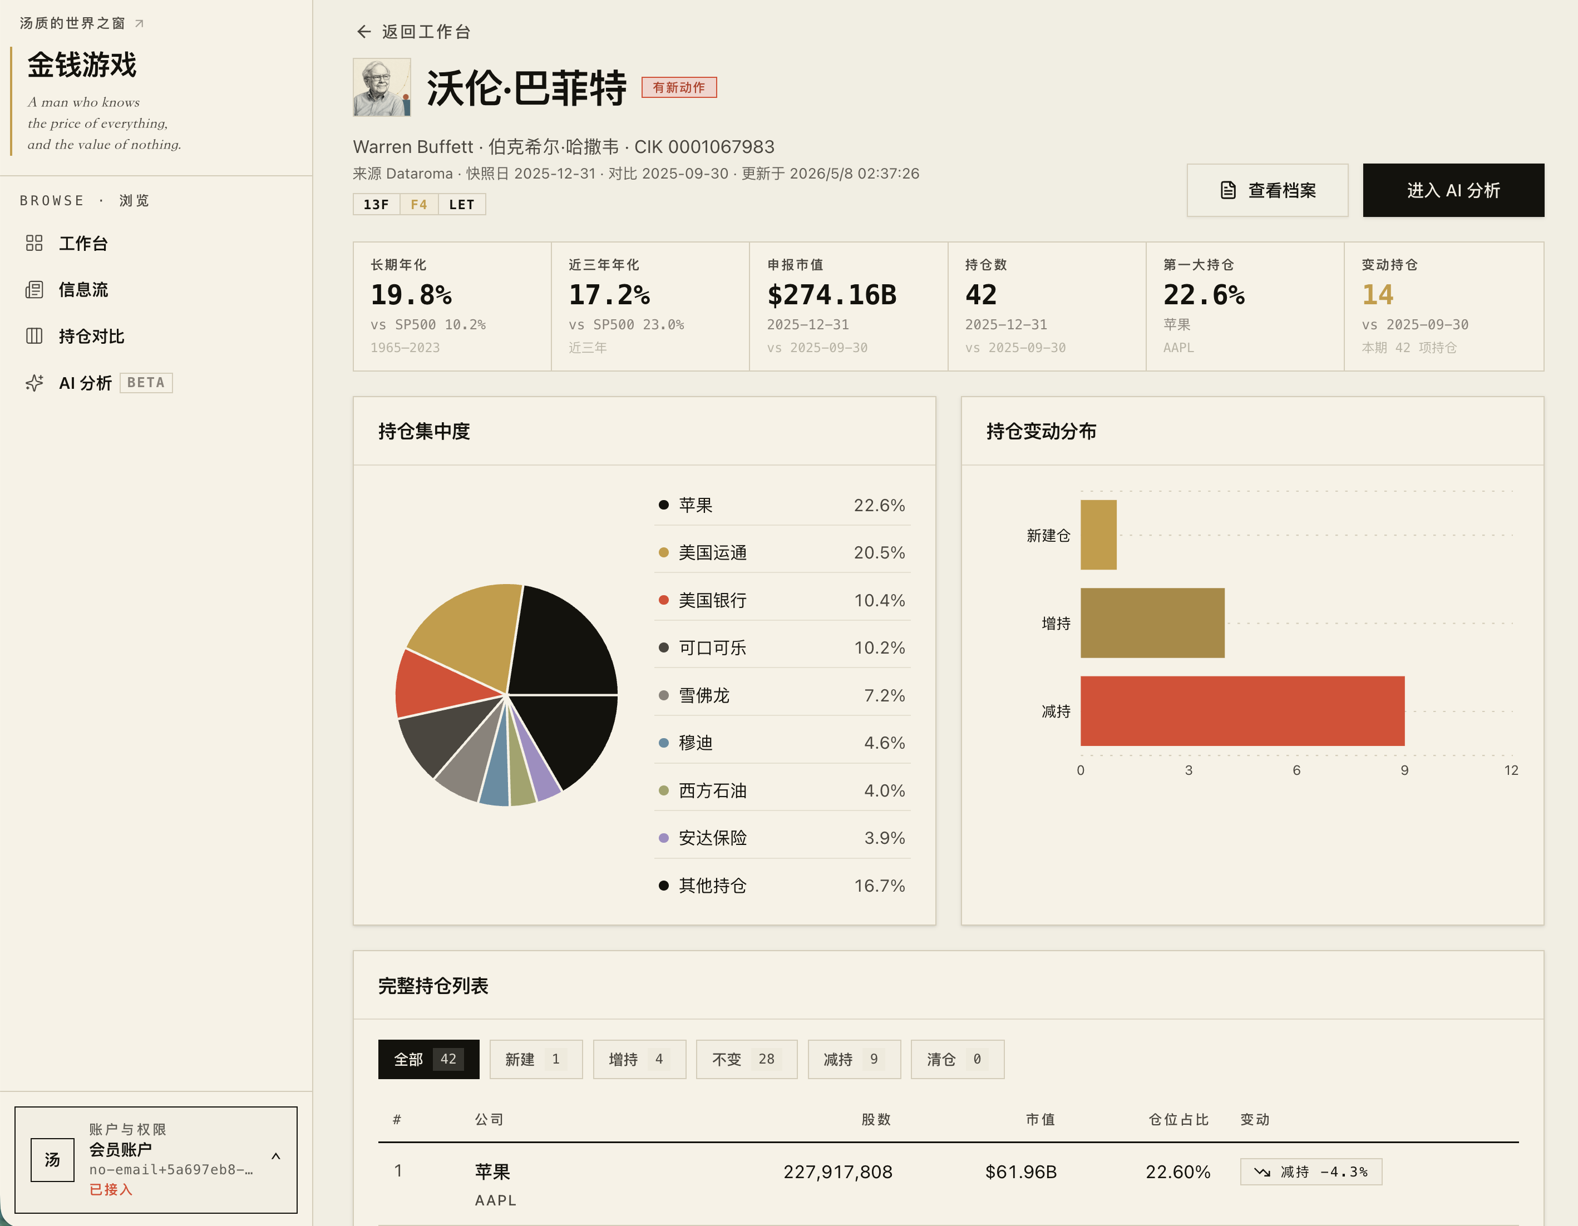Toggle the 13F filing tag
The height and width of the screenshot is (1226, 1578).
point(377,205)
